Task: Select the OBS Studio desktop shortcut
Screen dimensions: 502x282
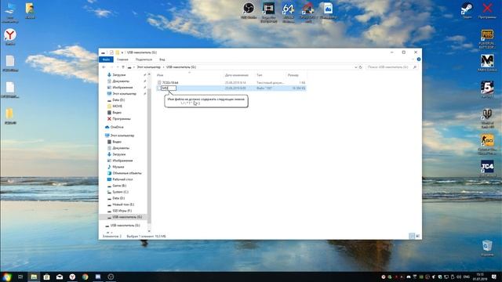Action: click(249, 10)
